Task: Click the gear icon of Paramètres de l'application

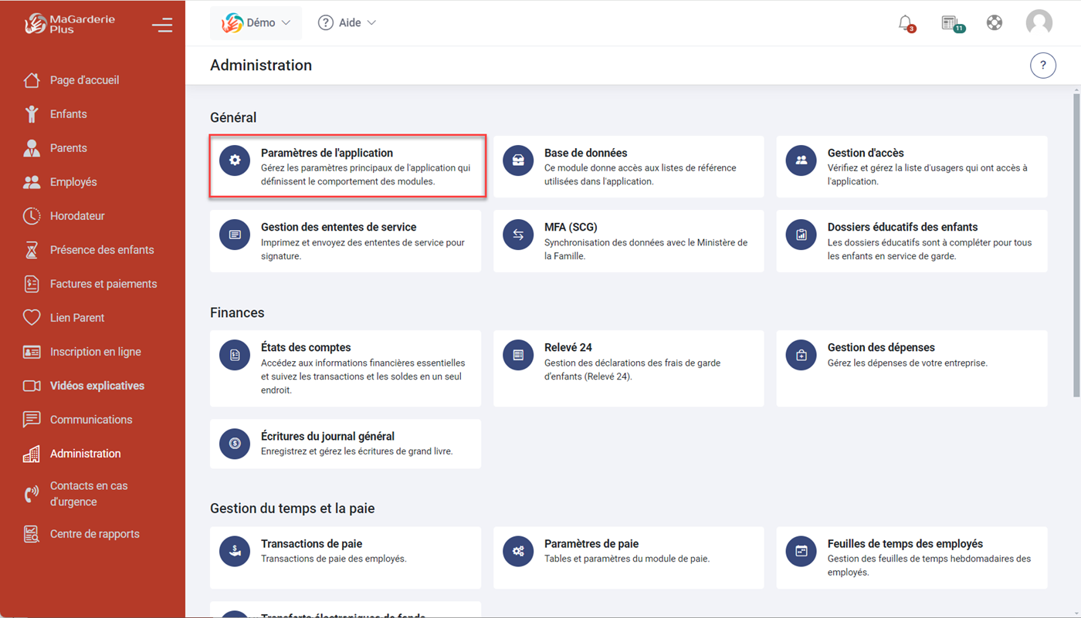Action: (235, 160)
